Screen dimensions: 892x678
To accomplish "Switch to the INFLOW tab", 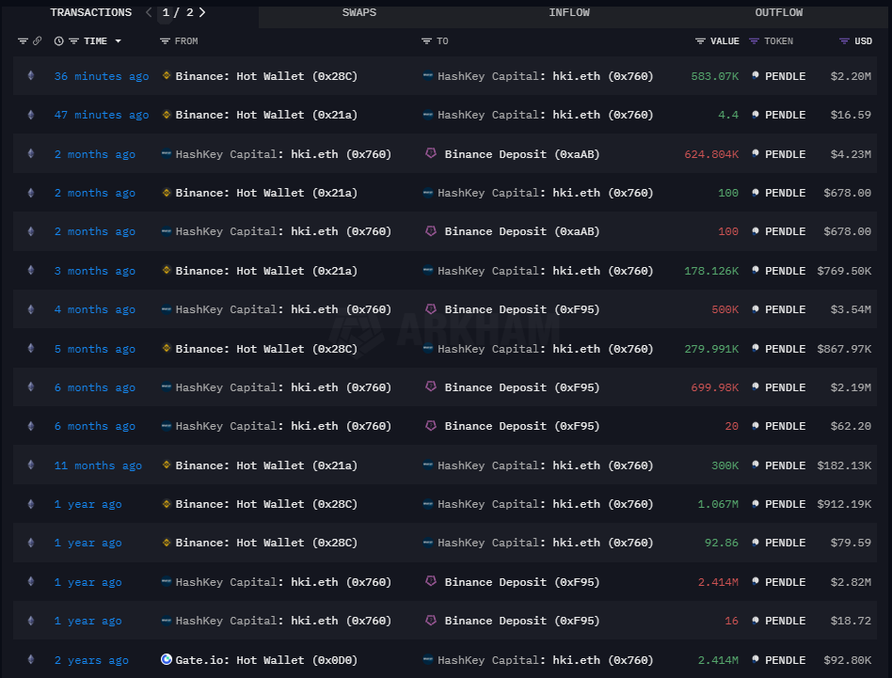I will [569, 12].
